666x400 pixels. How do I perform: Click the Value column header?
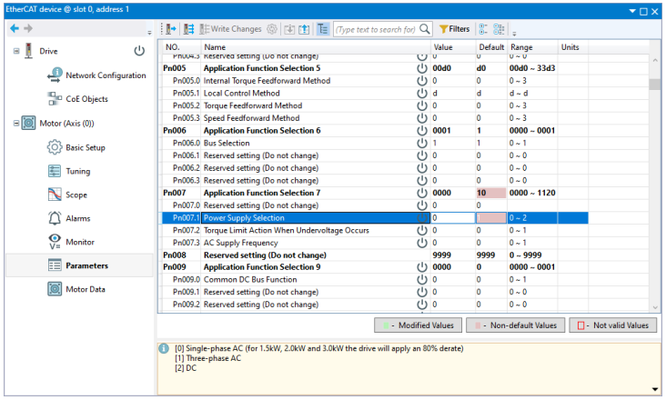(x=453, y=47)
